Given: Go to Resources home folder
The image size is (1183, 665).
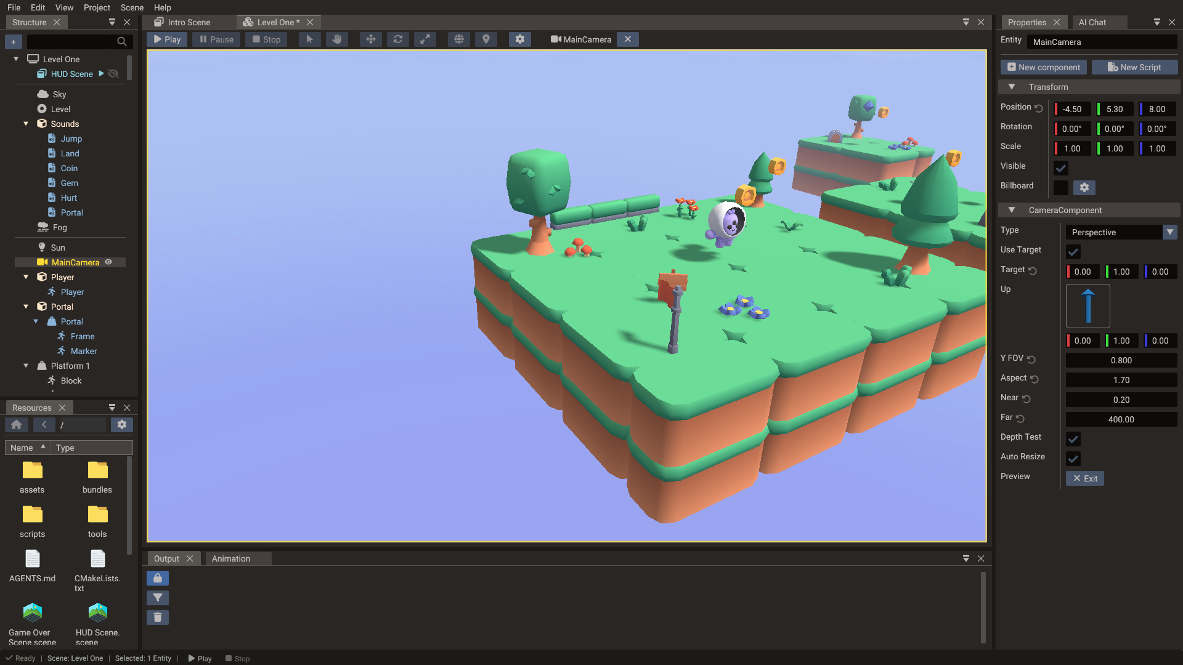Looking at the screenshot, I should tap(17, 425).
